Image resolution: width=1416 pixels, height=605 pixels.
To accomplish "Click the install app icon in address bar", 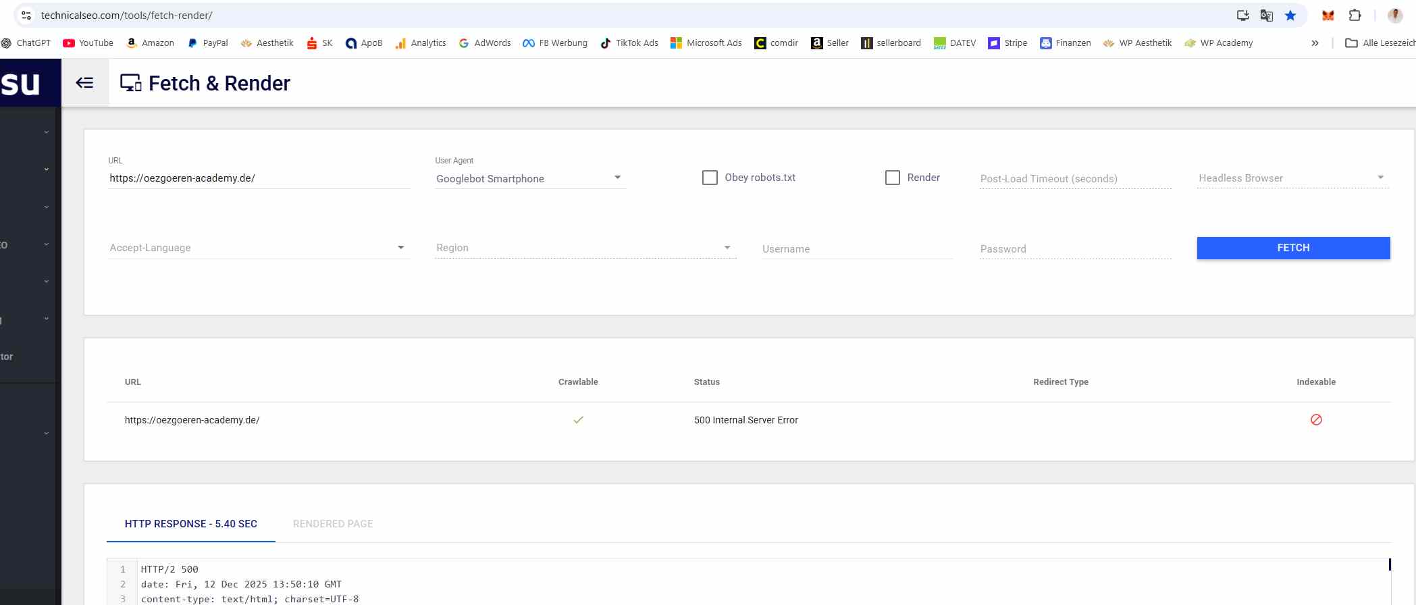I will point(1242,16).
